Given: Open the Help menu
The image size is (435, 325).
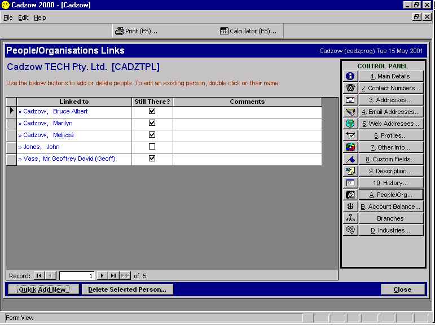Looking at the screenshot, I should [40, 17].
